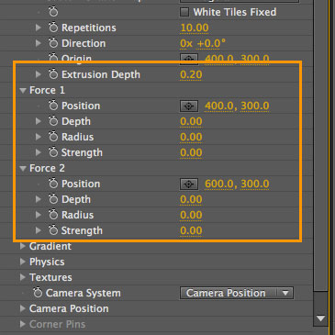335x335 pixels.
Task: Click Force 1 Strength value 0.00
Action: (x=191, y=152)
